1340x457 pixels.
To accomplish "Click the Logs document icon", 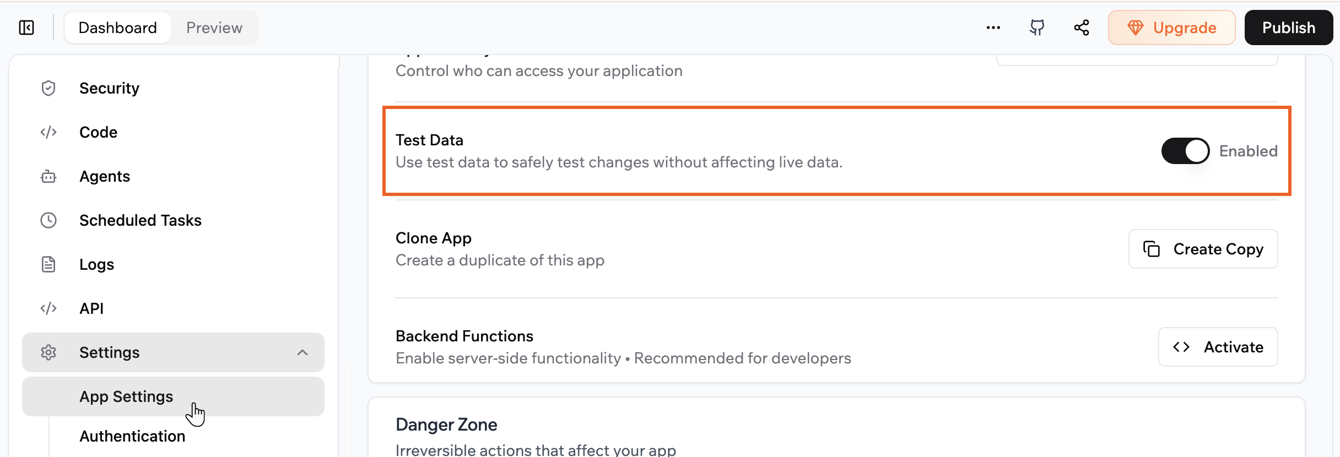I will 48,264.
